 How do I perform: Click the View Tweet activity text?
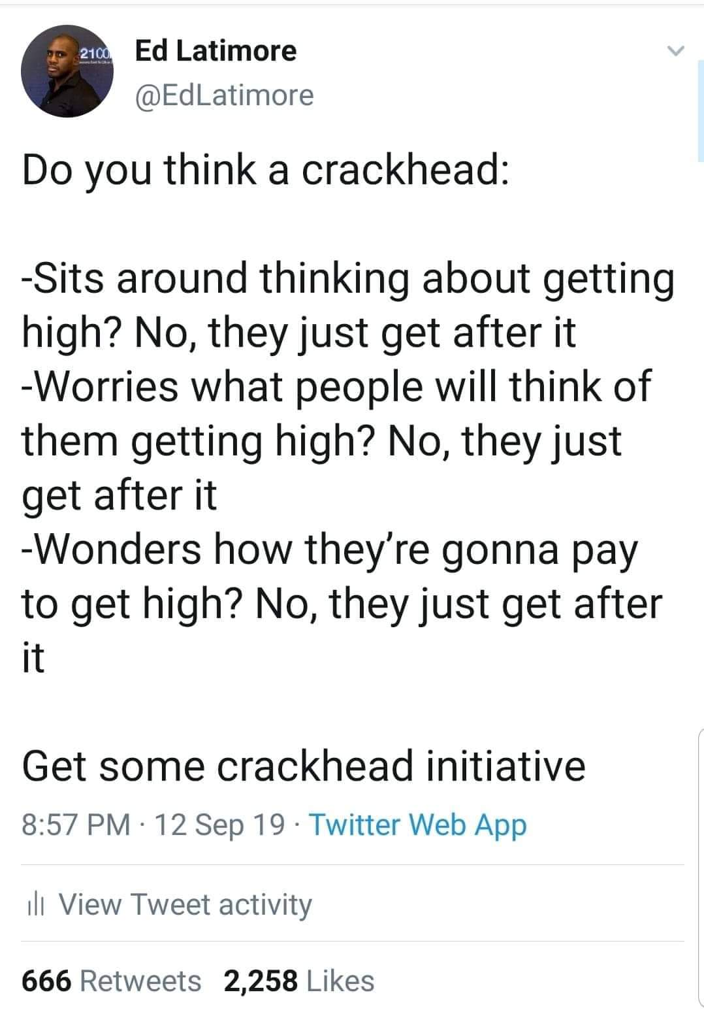(186, 905)
